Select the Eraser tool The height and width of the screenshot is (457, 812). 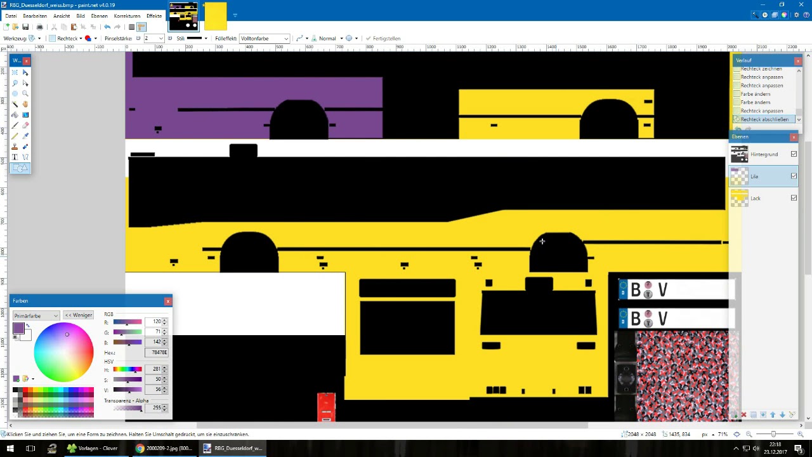[x=25, y=126]
